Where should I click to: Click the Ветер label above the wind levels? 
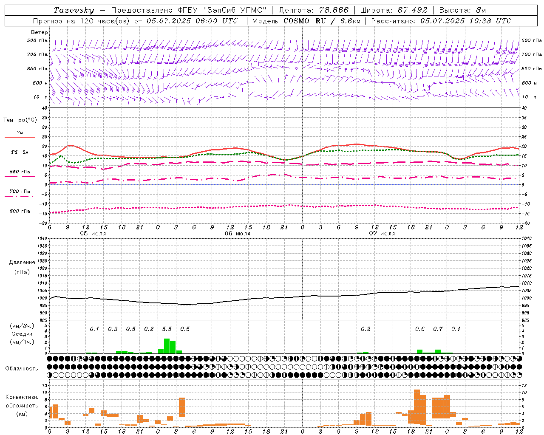tap(40, 32)
